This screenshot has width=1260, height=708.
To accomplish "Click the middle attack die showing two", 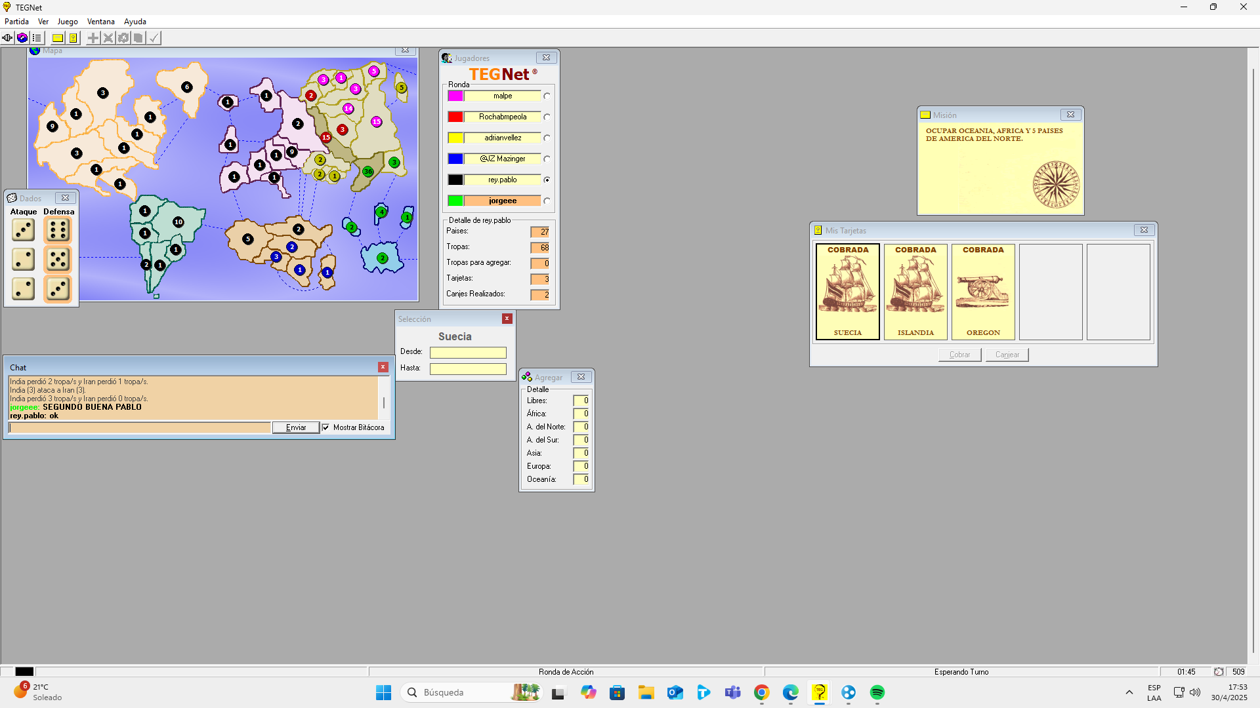I will coord(24,260).
